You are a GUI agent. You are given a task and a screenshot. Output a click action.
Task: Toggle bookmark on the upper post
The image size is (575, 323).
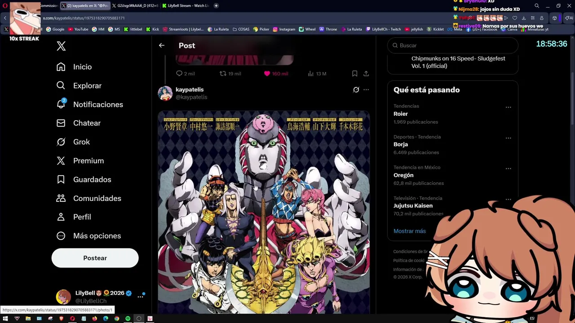354,74
